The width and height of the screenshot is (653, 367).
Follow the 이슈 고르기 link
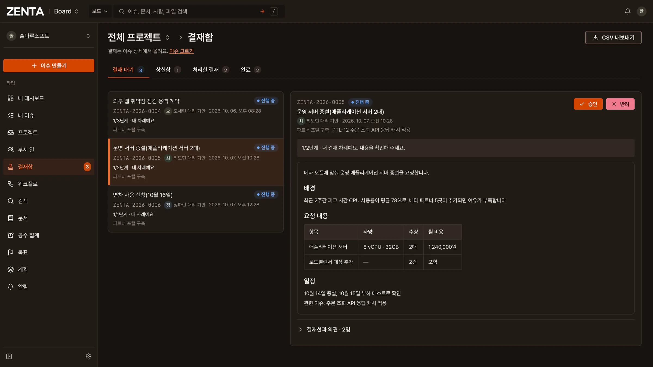[181, 51]
